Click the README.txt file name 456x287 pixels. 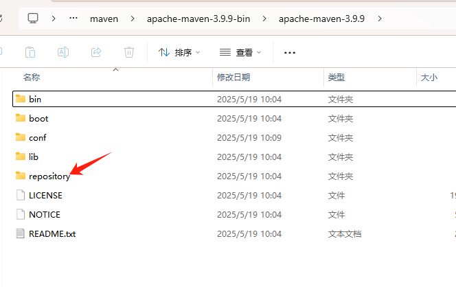[52, 233]
